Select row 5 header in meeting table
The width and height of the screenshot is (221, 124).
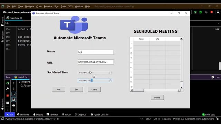pyautogui.click(x=131, y=63)
